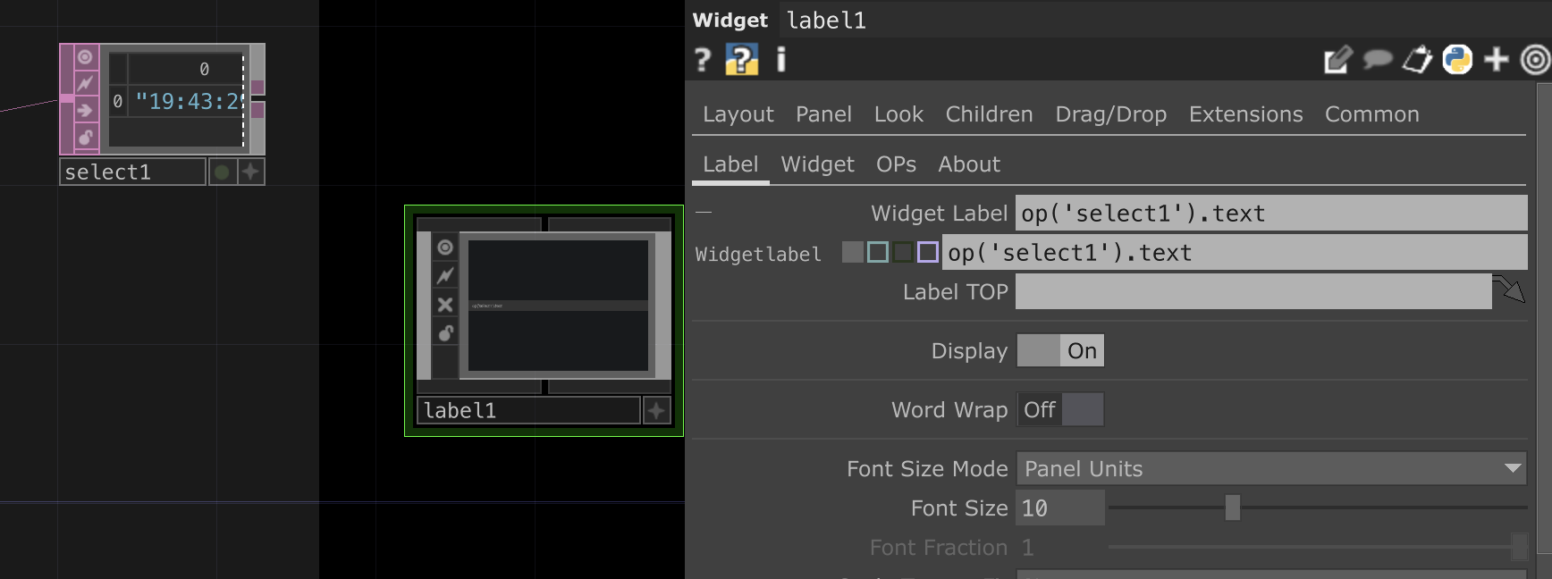Image resolution: width=1552 pixels, height=579 pixels.
Task: Select the expression mode square for Widgetlabel
Action: point(878,253)
